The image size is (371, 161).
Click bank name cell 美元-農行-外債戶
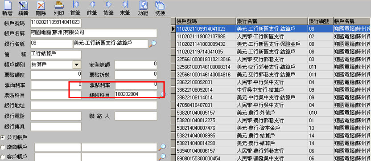click(272, 113)
